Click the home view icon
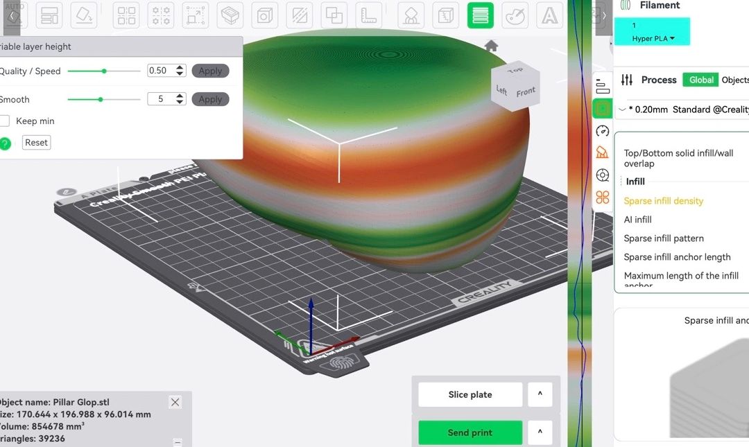This screenshot has height=447, width=749. coord(491,46)
